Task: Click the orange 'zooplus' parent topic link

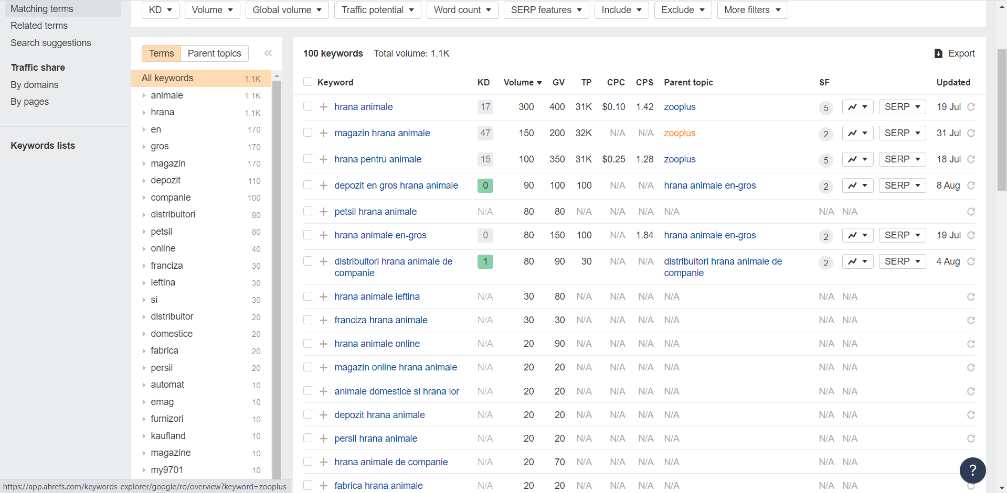Action: pyautogui.click(x=680, y=133)
